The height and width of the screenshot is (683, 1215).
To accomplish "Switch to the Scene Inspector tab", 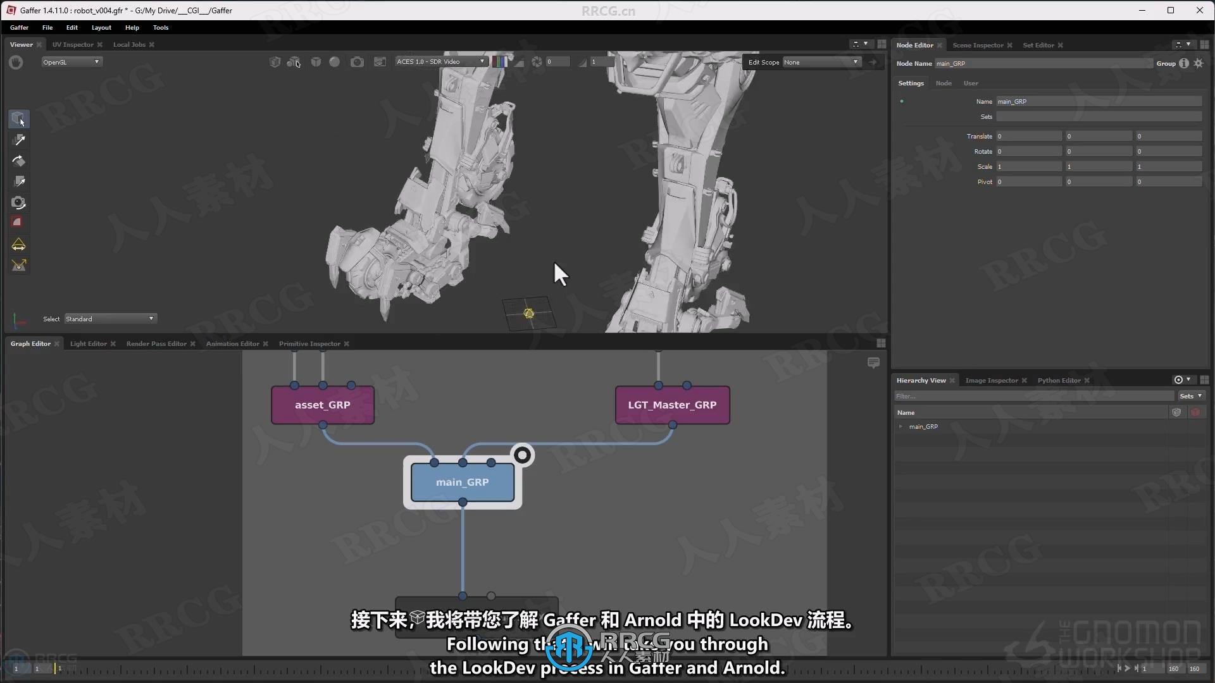I will click(x=978, y=46).
